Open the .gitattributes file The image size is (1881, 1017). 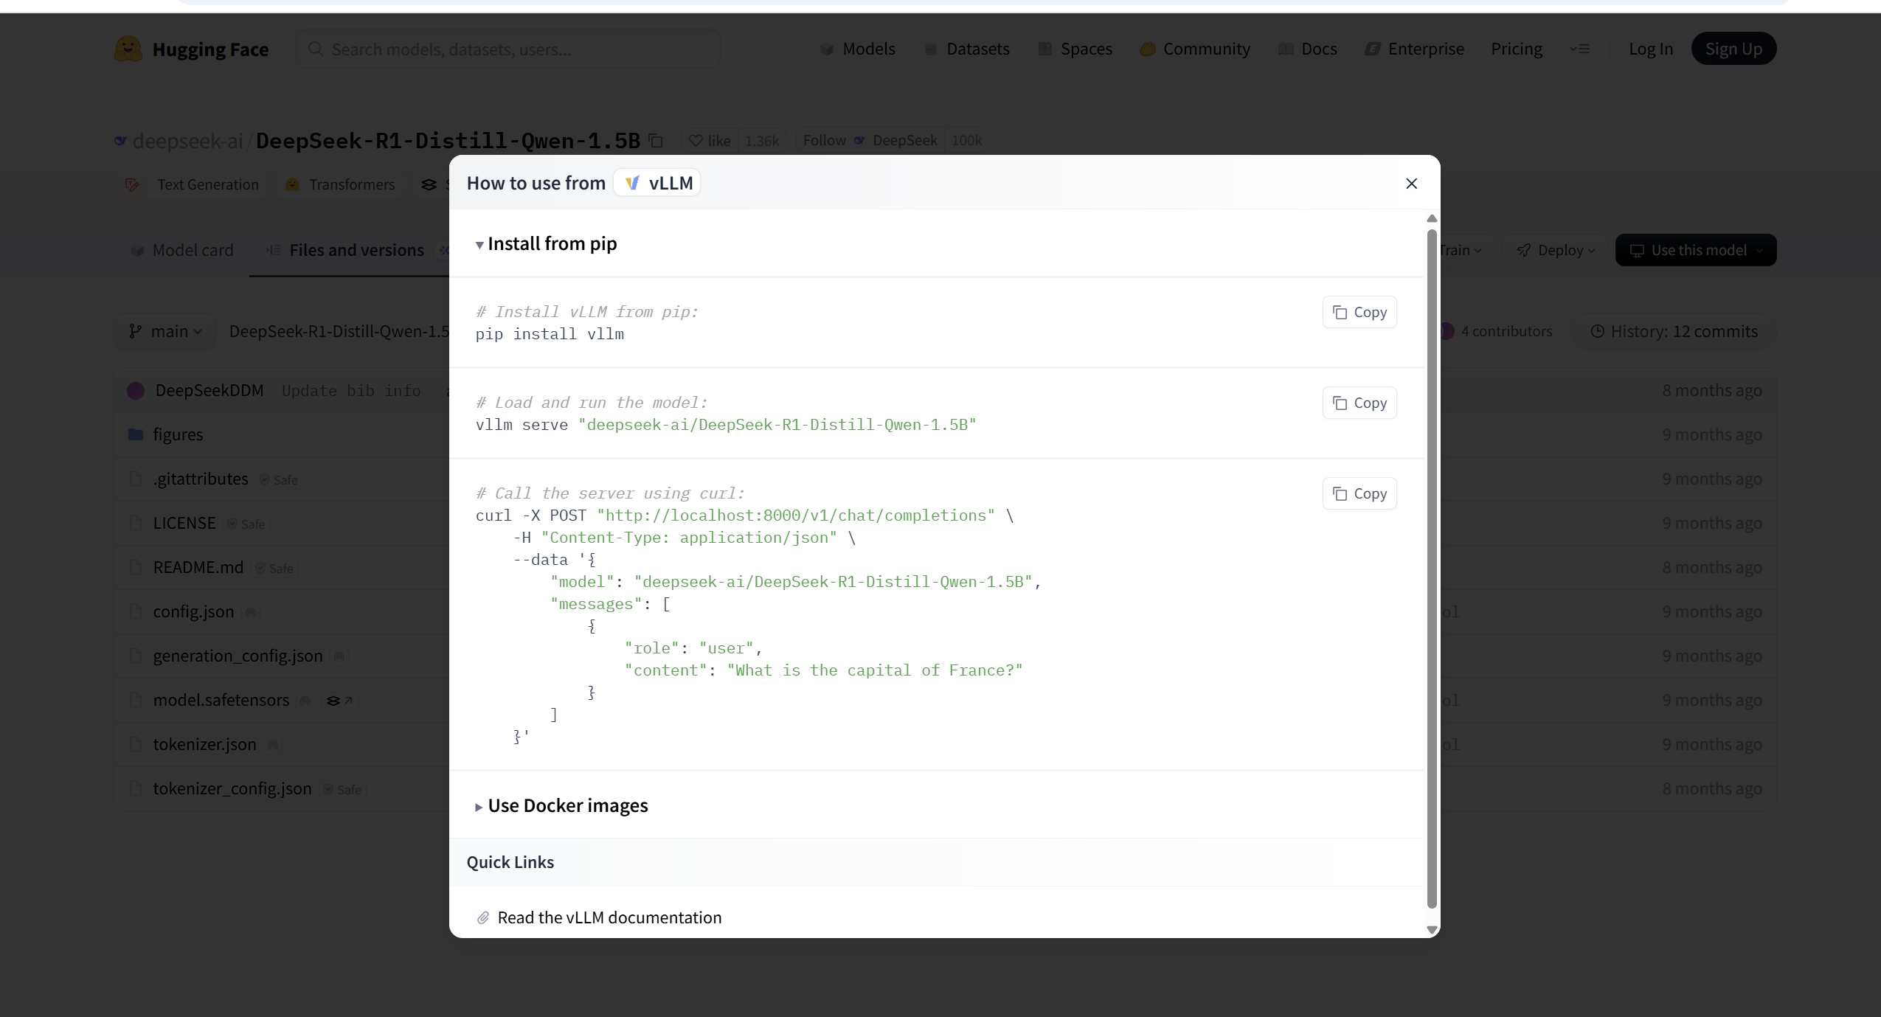pyautogui.click(x=201, y=479)
